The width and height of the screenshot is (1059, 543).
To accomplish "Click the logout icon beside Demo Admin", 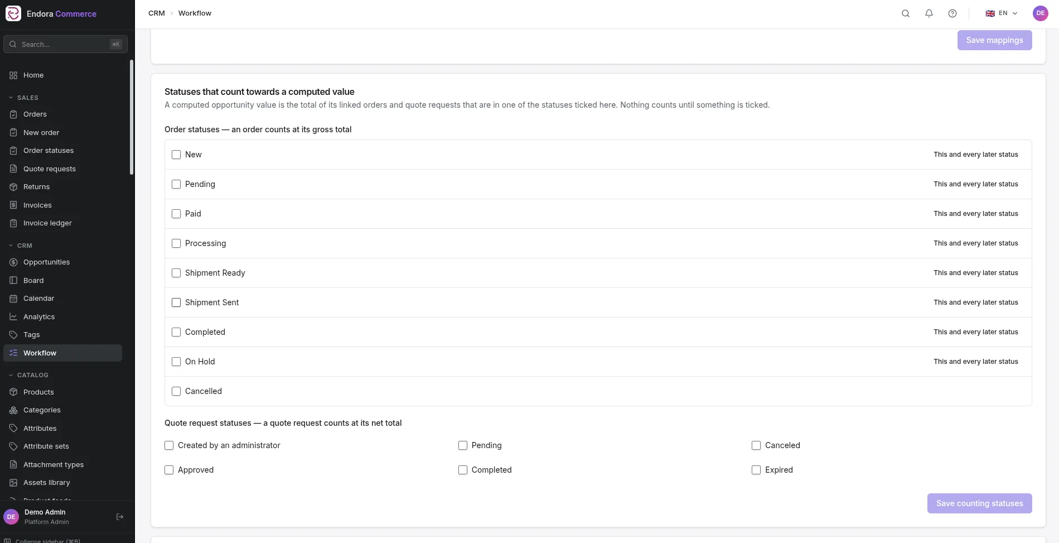I will 120,517.
